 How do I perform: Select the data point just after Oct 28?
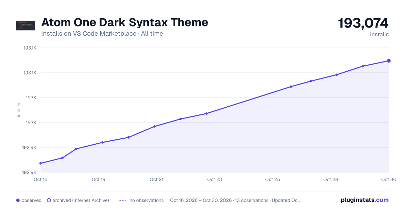(x=337, y=75)
